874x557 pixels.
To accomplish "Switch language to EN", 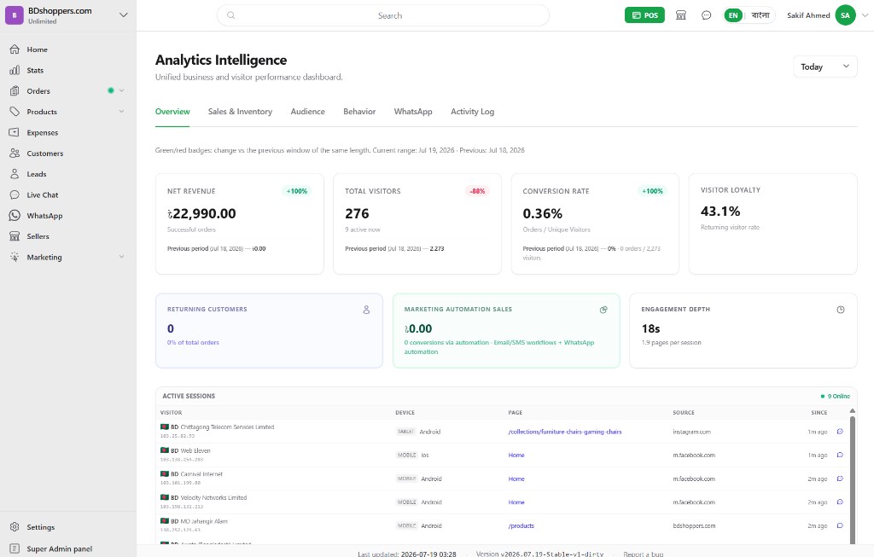I will click(733, 15).
